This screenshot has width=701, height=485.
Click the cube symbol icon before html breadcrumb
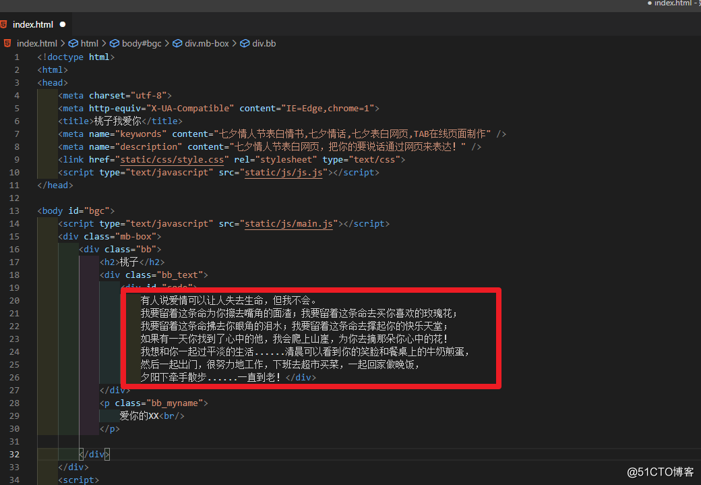click(x=73, y=43)
